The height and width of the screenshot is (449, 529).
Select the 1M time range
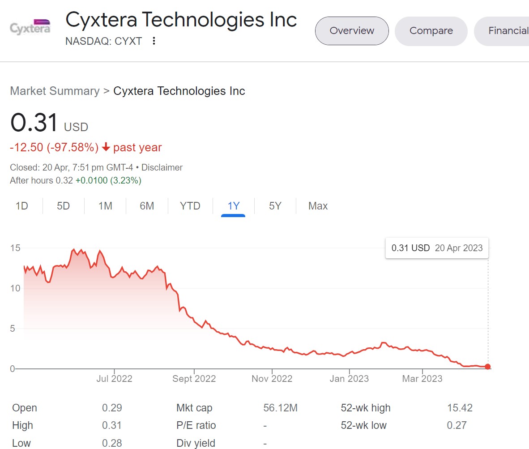(x=105, y=206)
